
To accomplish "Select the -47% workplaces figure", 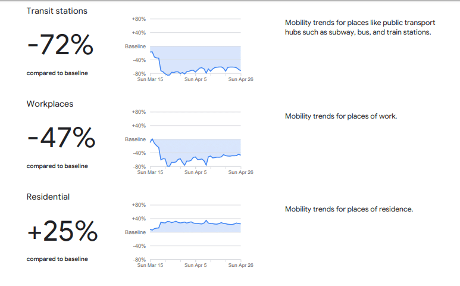I will pyautogui.click(x=61, y=138).
